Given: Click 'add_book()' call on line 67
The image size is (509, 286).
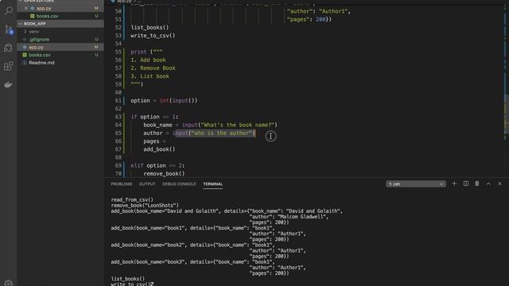Looking at the screenshot, I should pyautogui.click(x=159, y=149).
